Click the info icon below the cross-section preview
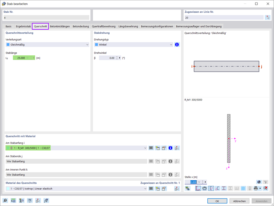This screenshot has height=206, width=274. click(259, 182)
